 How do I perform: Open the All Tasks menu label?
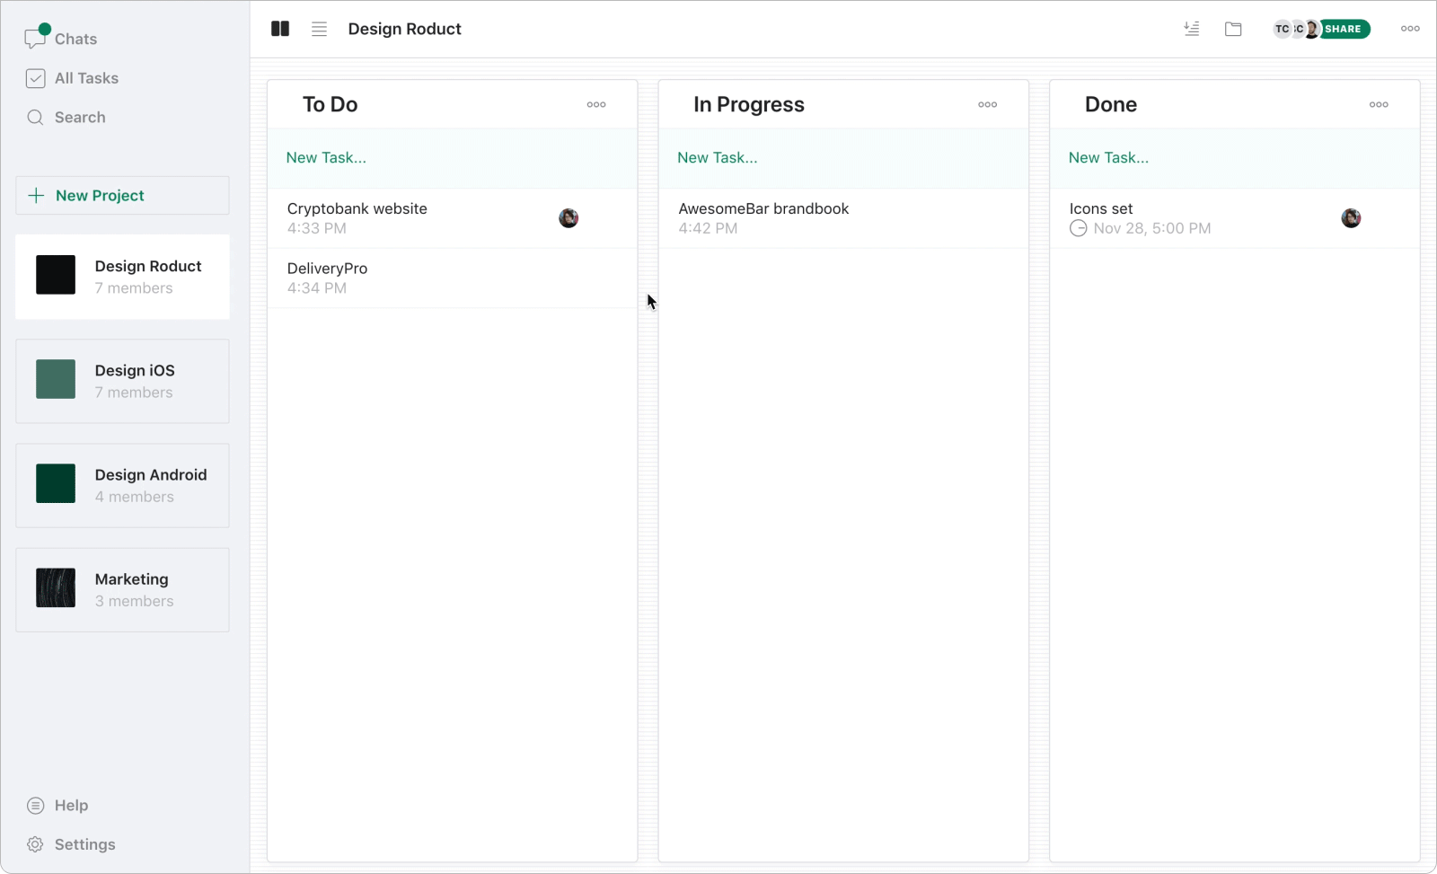coord(86,78)
